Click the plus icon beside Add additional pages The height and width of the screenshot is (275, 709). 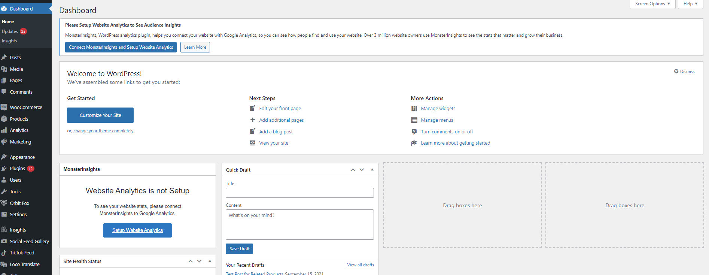tap(253, 120)
